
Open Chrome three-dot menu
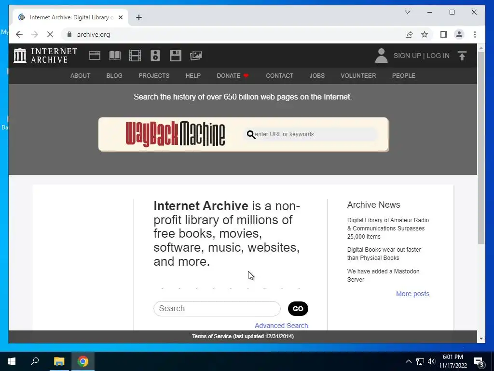[x=475, y=34]
